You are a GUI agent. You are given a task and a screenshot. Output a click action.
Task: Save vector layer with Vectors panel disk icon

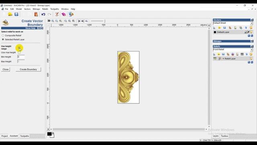tap(224, 28)
